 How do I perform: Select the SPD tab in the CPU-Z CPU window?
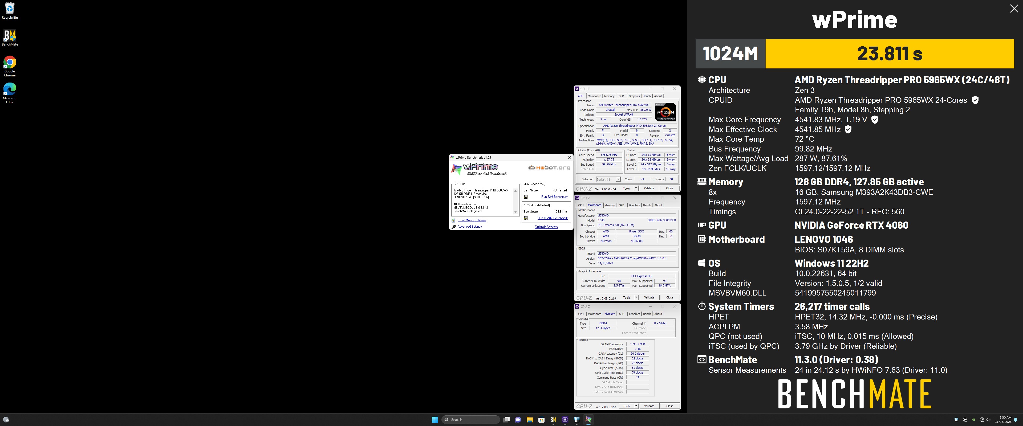[x=622, y=96]
